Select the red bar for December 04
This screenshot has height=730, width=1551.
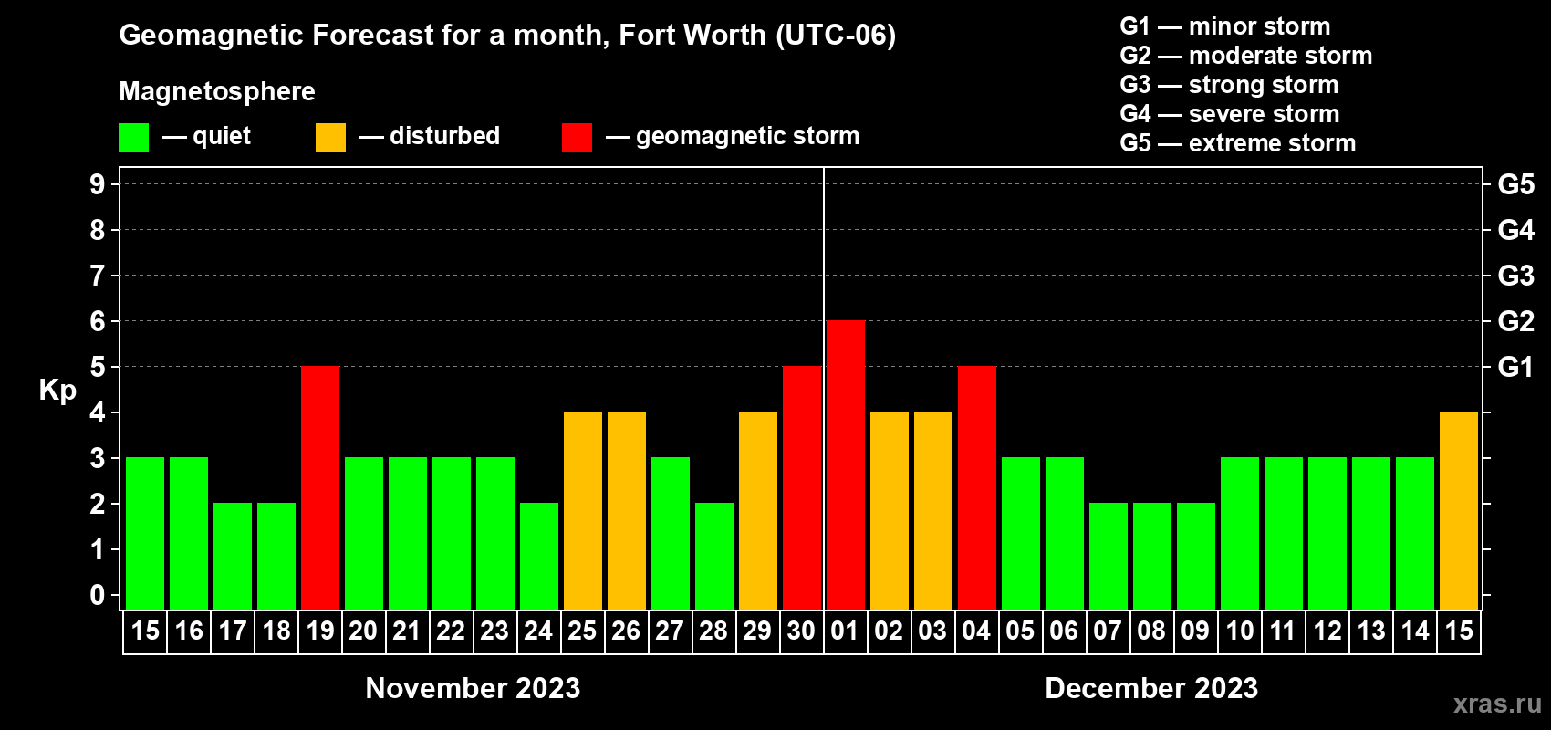(977, 488)
